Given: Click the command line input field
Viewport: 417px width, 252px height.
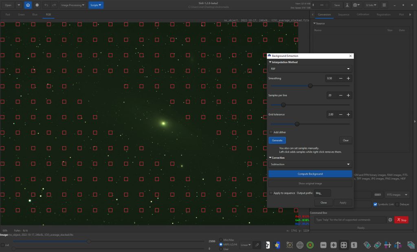Looking at the screenshot, I should click(350, 220).
